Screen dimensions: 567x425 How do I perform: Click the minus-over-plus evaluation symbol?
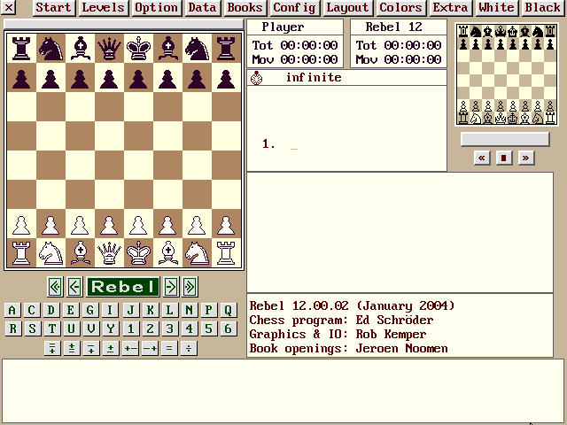pyautogui.click(x=91, y=348)
